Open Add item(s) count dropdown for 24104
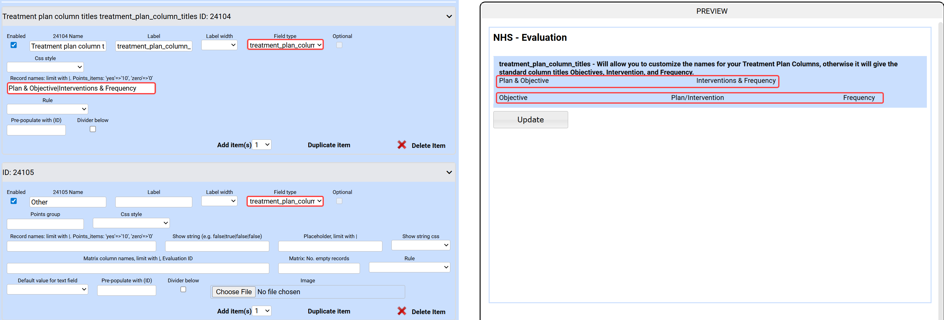Image resolution: width=944 pixels, height=320 pixels. 262,145
